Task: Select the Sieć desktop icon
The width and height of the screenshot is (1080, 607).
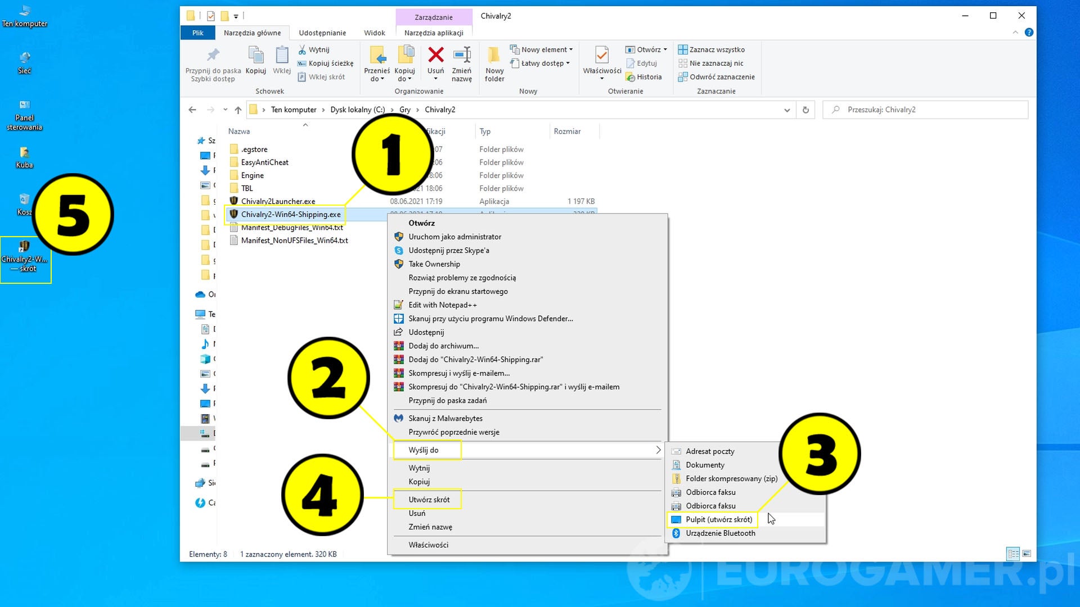Action: pos(24,62)
